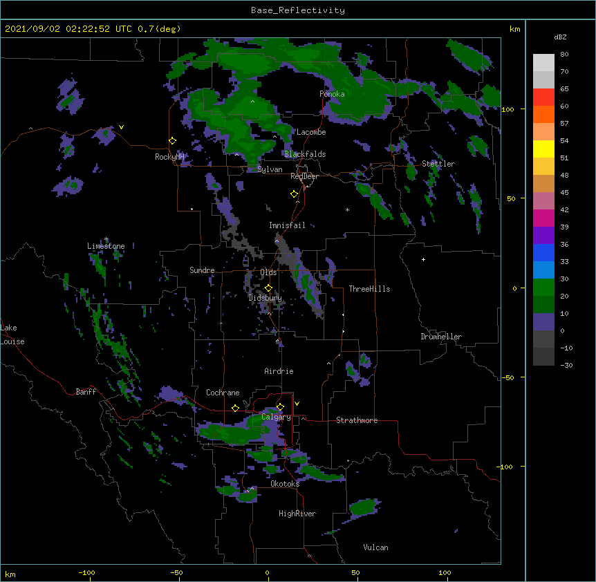This screenshot has width=596, height=582.
Task: Select the Lacombe label on the map
Action: [311, 132]
